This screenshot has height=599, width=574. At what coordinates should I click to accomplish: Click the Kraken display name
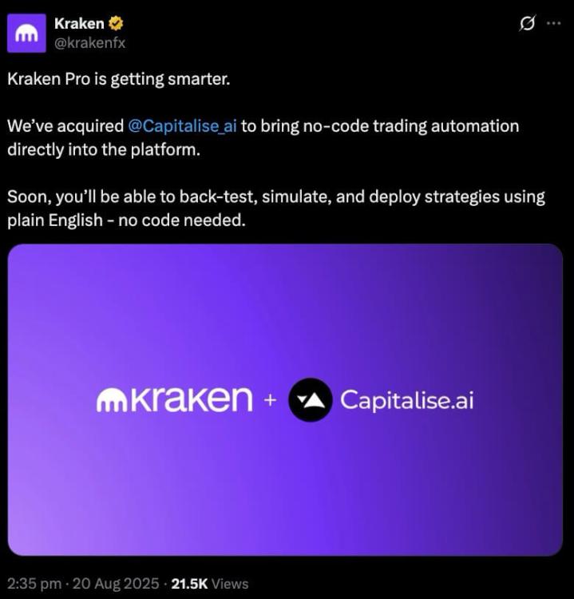pos(79,24)
